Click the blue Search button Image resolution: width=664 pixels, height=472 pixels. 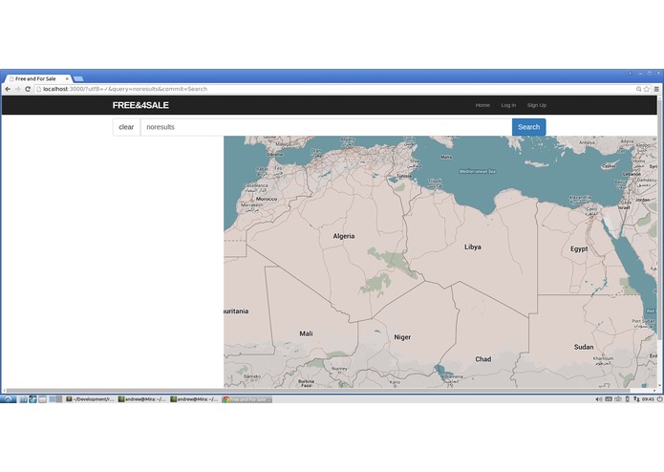point(529,127)
